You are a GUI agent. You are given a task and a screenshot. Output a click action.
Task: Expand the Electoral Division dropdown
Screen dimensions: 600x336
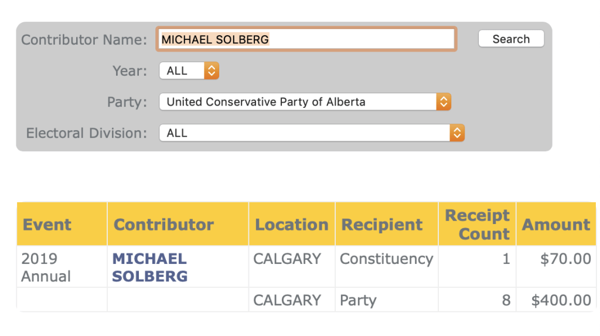click(311, 133)
